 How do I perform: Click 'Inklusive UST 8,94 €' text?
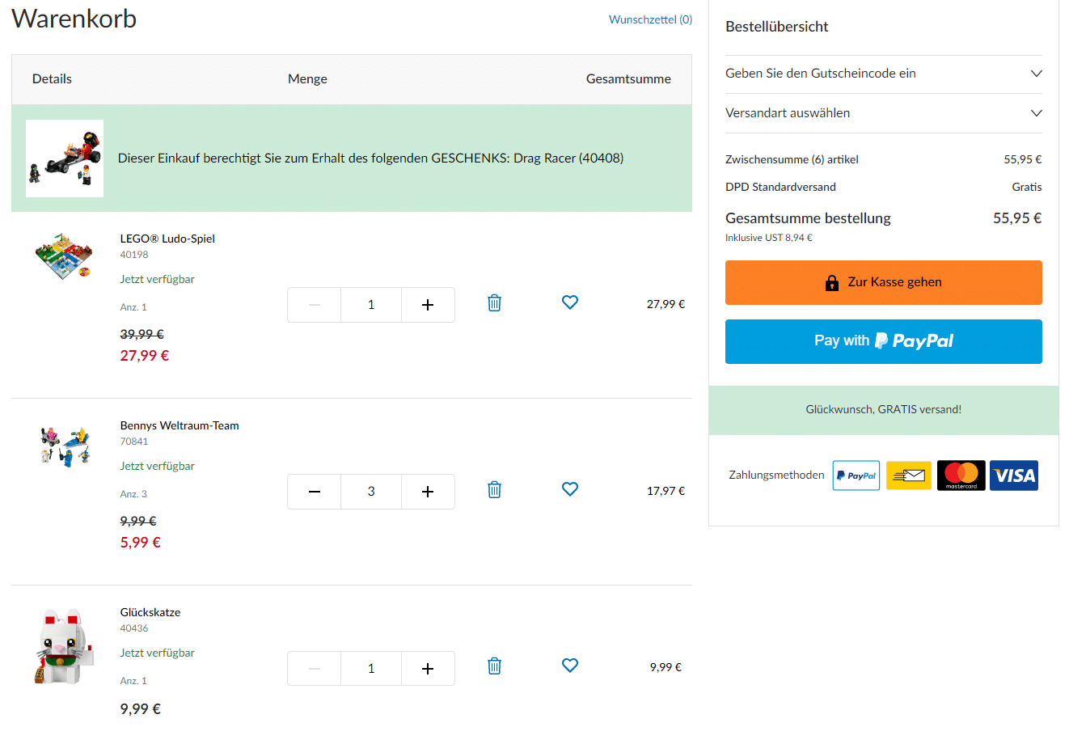click(x=769, y=238)
